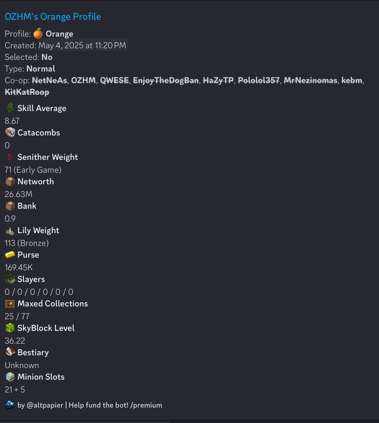Click the Minion Slots cube icon

[10, 377]
